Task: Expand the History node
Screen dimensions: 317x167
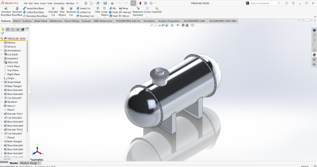Action: tap(2, 43)
